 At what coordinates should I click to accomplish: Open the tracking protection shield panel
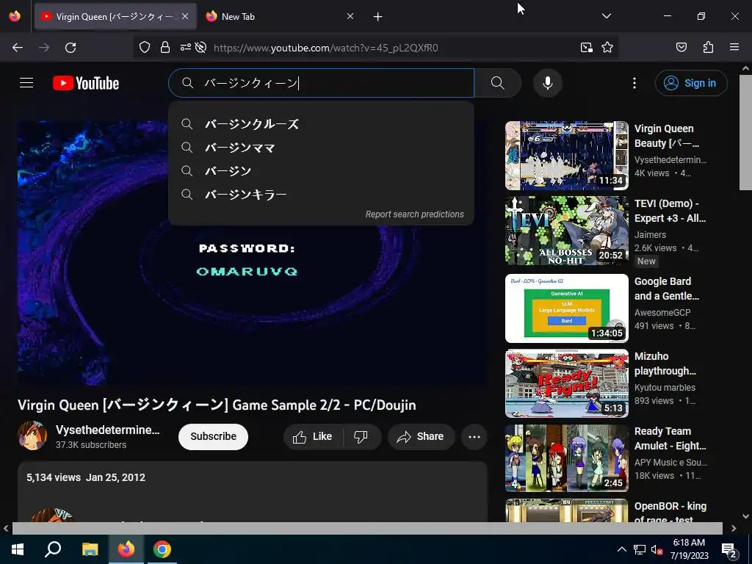145,47
